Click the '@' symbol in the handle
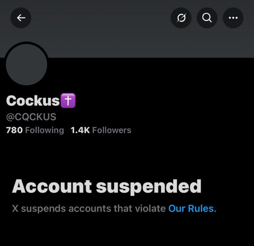The width and height of the screenshot is (254, 246). coord(10,117)
